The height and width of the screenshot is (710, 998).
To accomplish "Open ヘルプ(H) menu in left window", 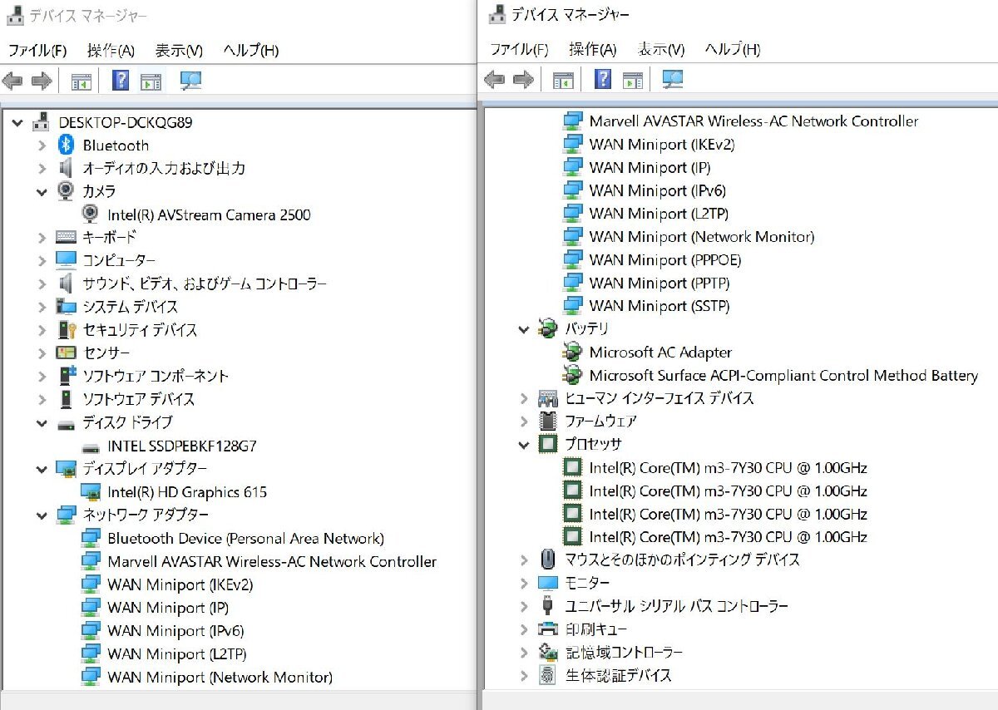I will [250, 50].
